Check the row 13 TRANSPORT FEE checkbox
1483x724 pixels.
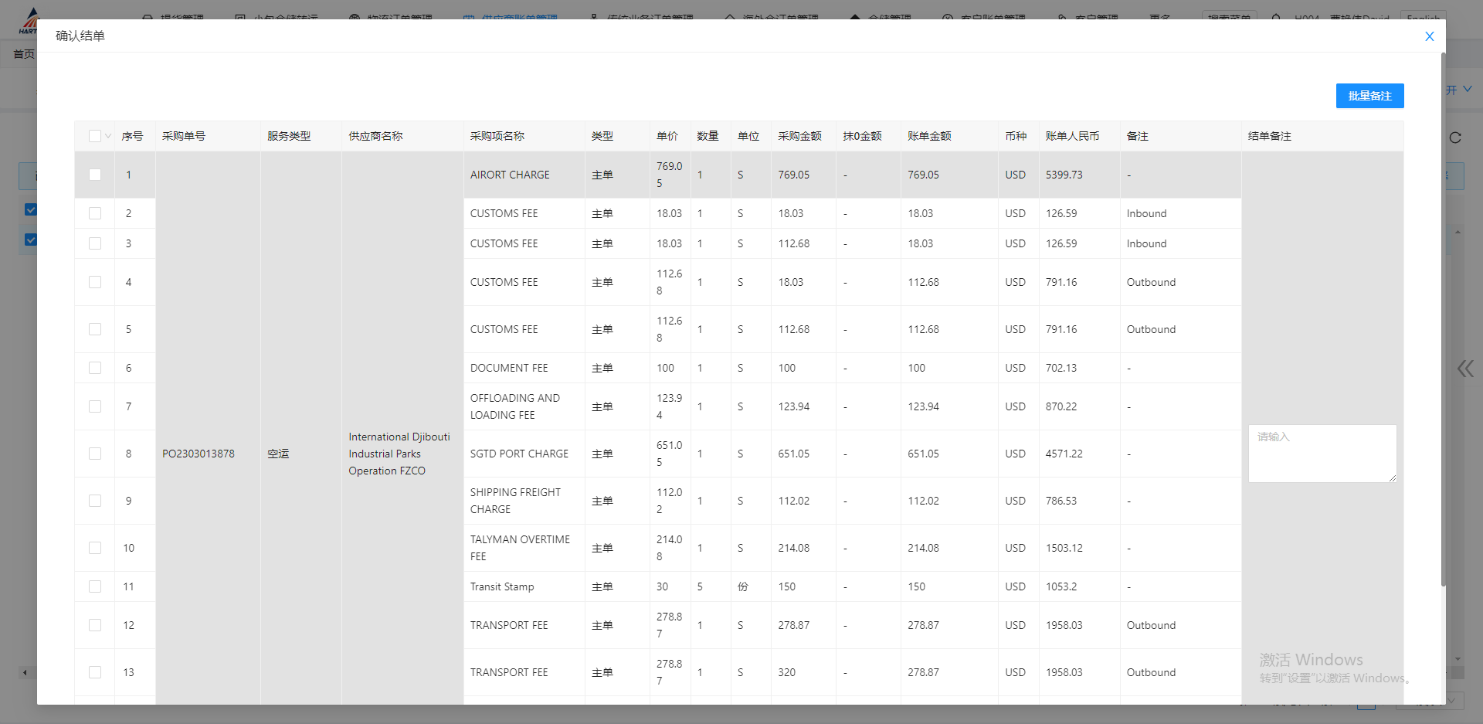point(95,672)
